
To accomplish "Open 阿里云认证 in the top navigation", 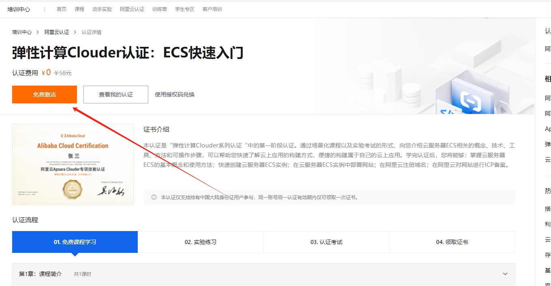I will tap(132, 8).
